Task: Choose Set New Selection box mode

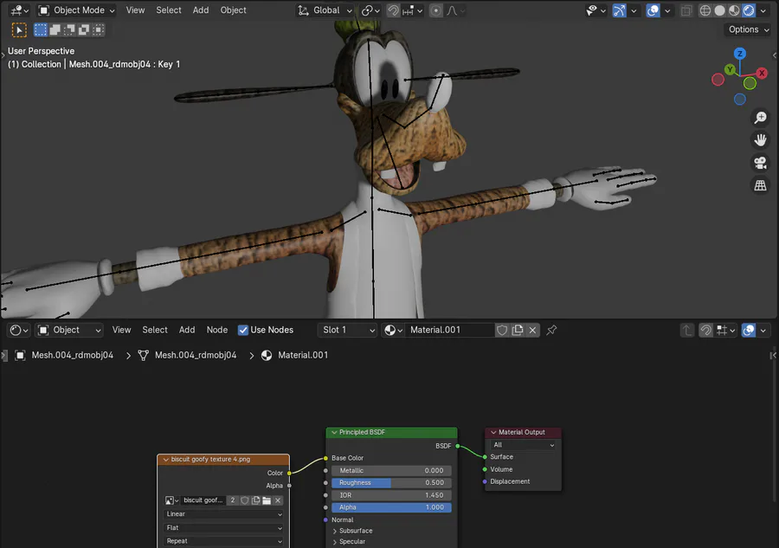Action: tap(40, 29)
